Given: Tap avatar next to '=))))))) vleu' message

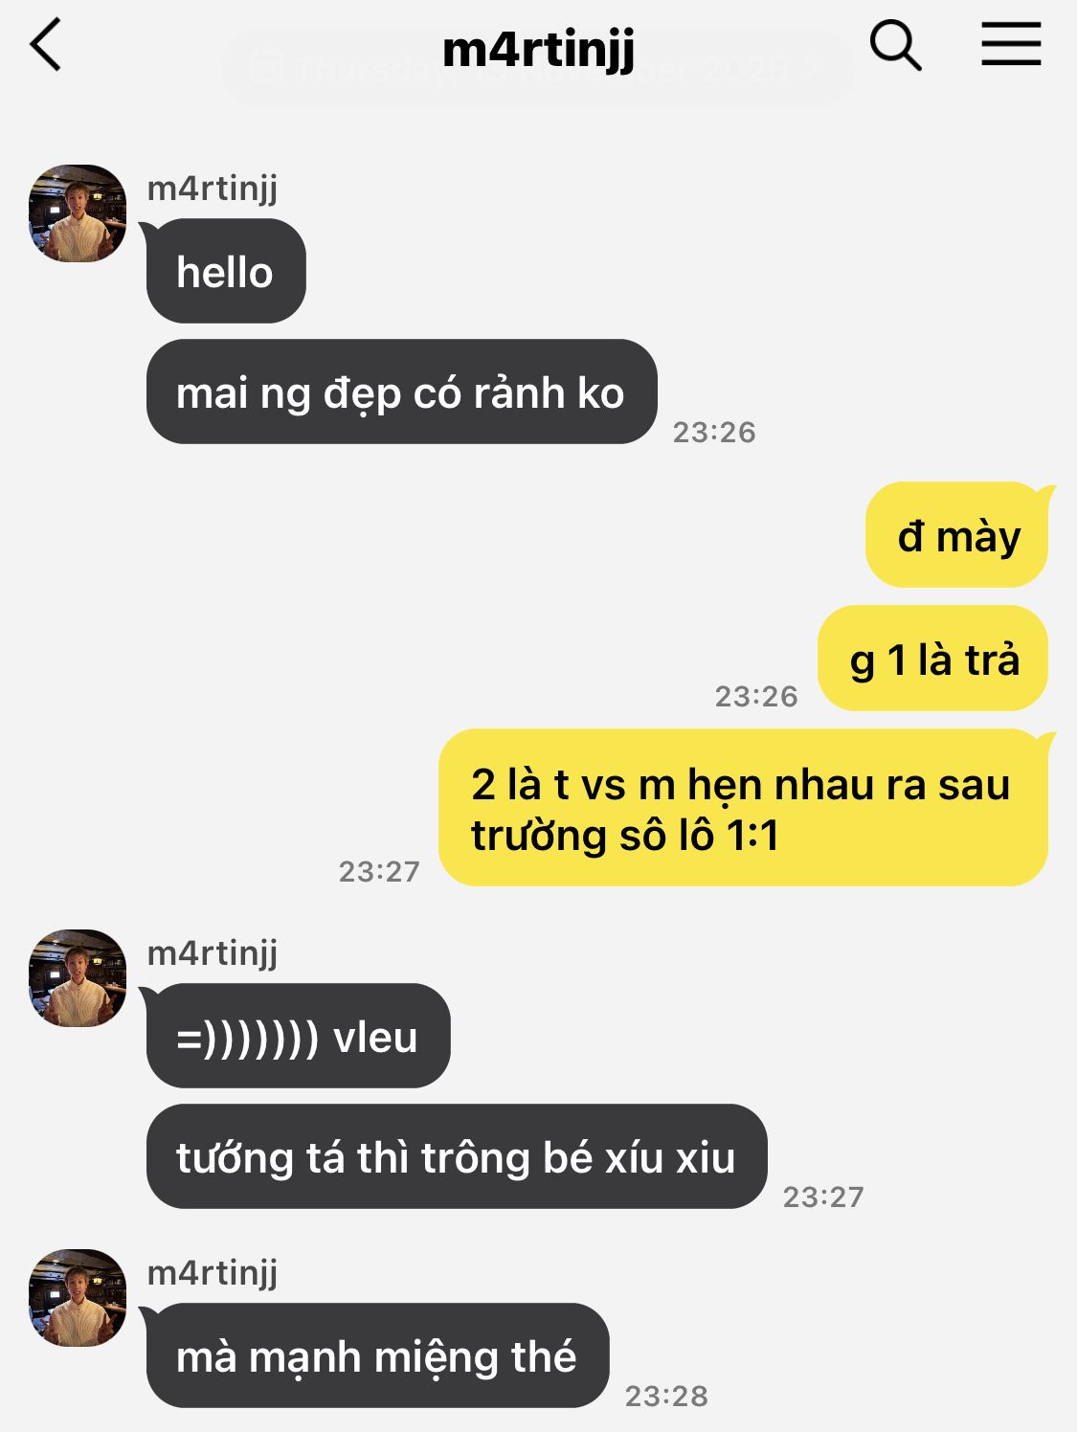Looking at the screenshot, I should [78, 978].
